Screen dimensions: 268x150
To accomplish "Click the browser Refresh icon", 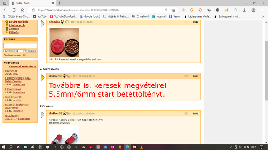I will [x=14, y=10].
